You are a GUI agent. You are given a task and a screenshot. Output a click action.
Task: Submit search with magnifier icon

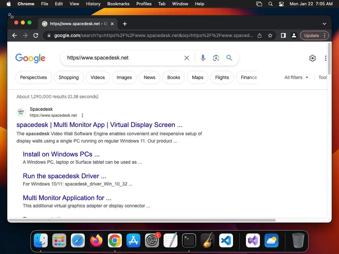tap(229, 58)
